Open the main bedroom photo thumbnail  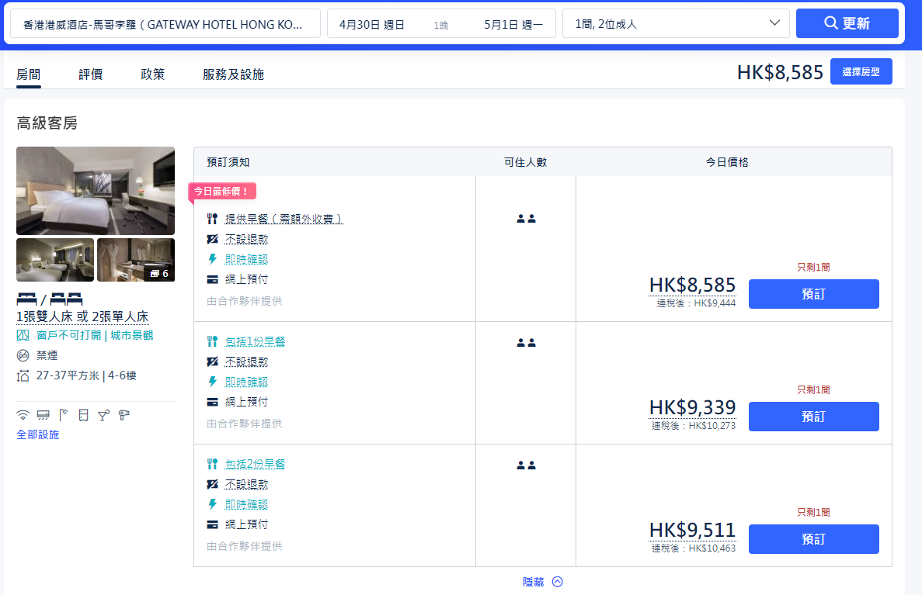pyautogui.click(x=96, y=190)
